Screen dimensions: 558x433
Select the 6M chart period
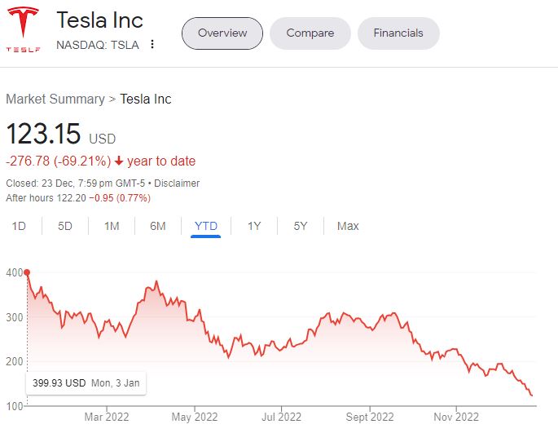pyautogui.click(x=158, y=226)
